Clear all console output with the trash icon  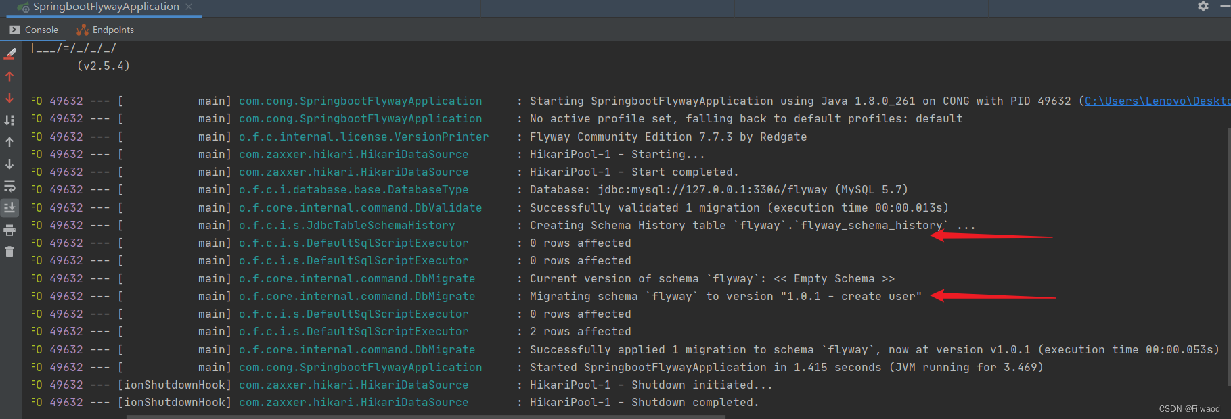[9, 252]
